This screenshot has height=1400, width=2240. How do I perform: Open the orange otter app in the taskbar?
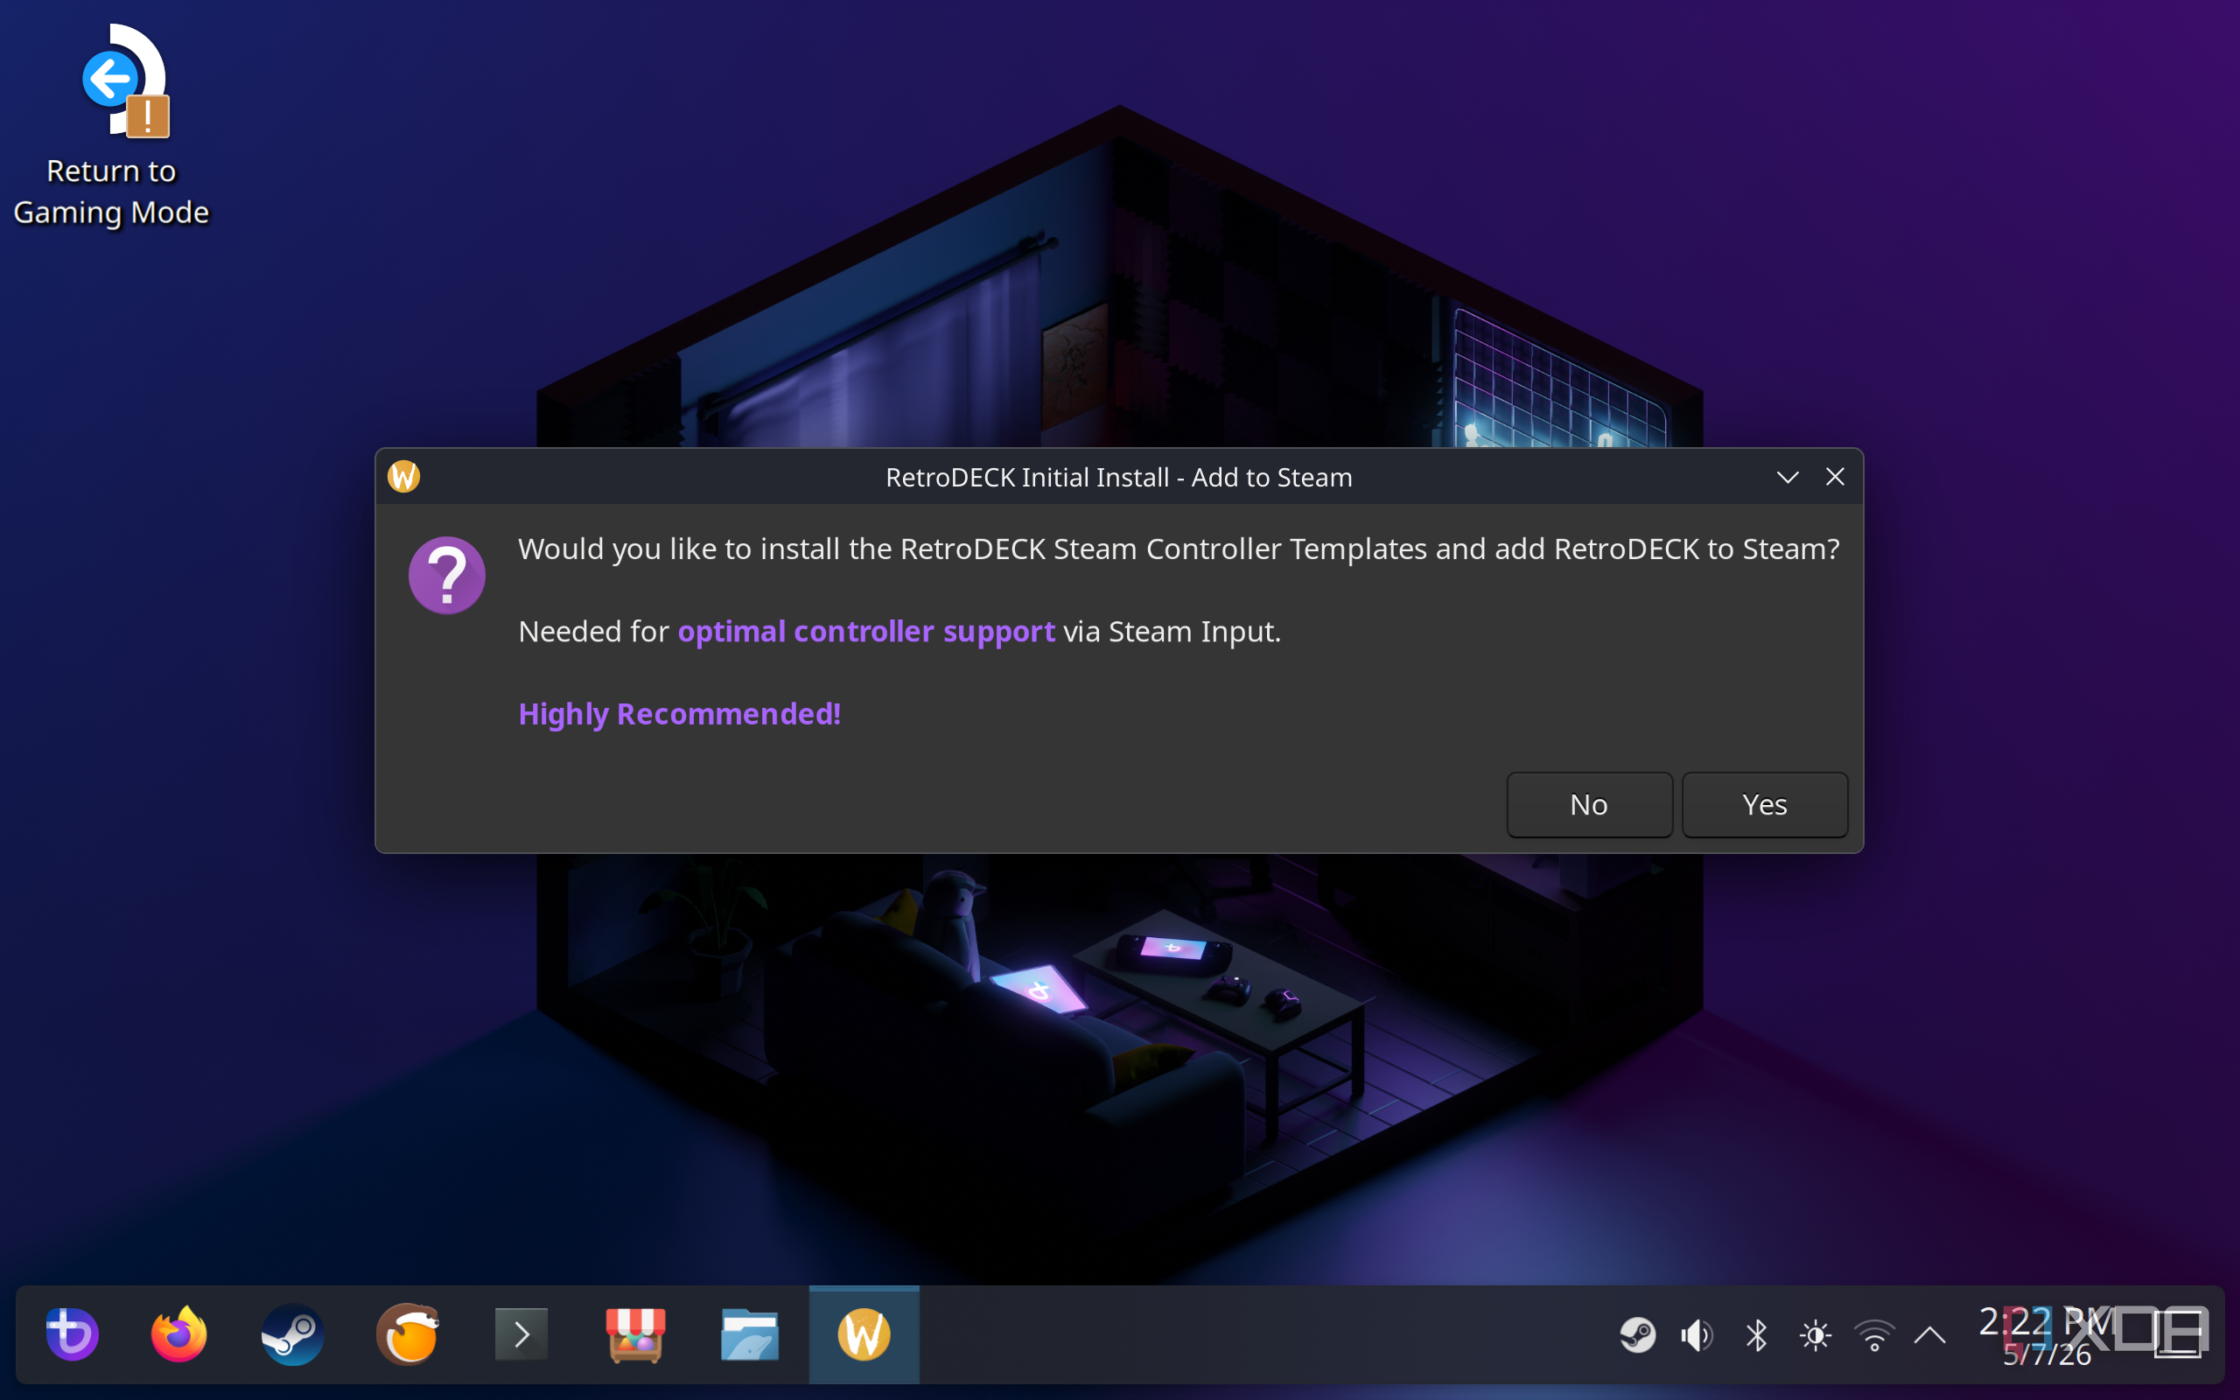(x=407, y=1334)
